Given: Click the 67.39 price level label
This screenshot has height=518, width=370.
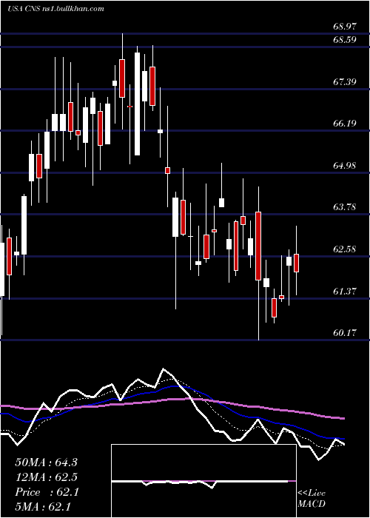Looking at the screenshot, I should 345,81.
